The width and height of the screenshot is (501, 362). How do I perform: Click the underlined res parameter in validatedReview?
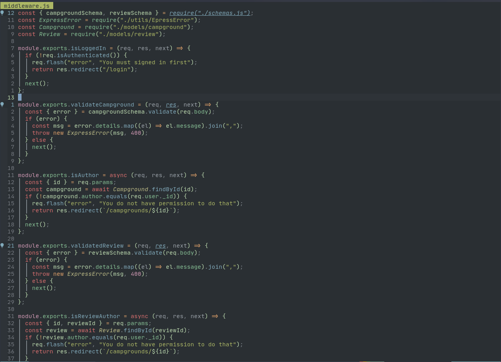(x=160, y=246)
